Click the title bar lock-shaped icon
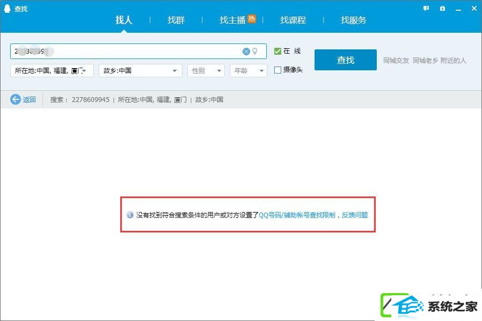482x321 pixels. tap(442, 9)
